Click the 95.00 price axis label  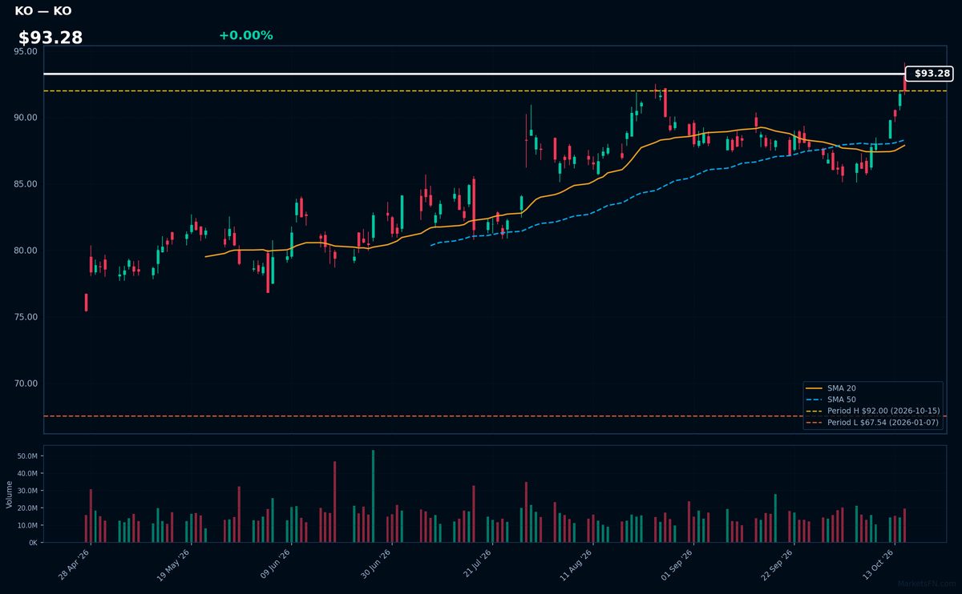point(26,51)
